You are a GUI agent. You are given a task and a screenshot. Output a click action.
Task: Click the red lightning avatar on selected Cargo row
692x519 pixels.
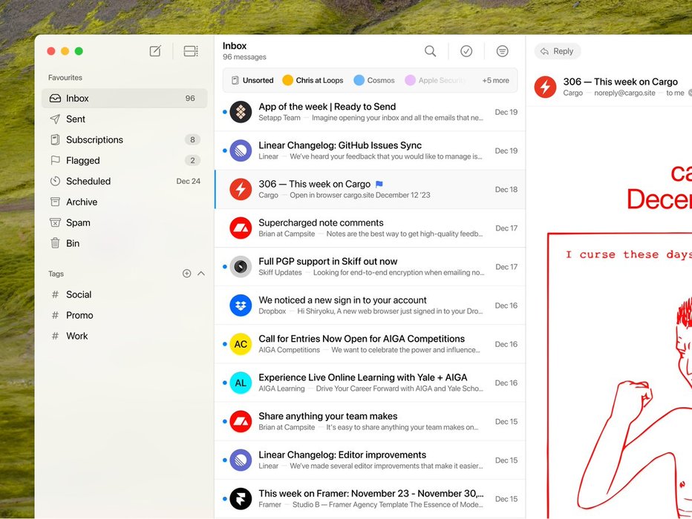[x=241, y=190]
